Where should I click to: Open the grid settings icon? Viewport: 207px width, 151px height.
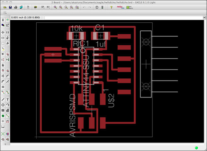[5, 13]
